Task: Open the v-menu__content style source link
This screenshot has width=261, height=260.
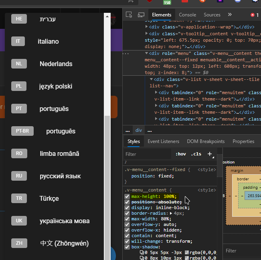Action: (x=207, y=190)
